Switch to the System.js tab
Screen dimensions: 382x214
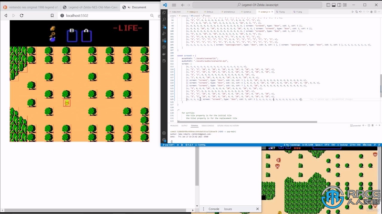pos(247,12)
